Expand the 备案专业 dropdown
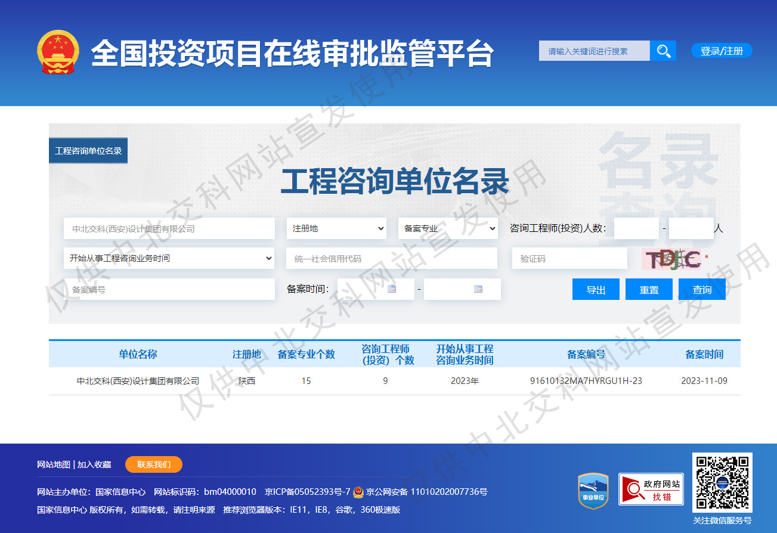This screenshot has height=533, width=777. [x=448, y=228]
